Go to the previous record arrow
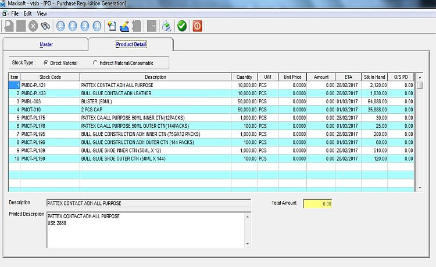 pos(73,26)
